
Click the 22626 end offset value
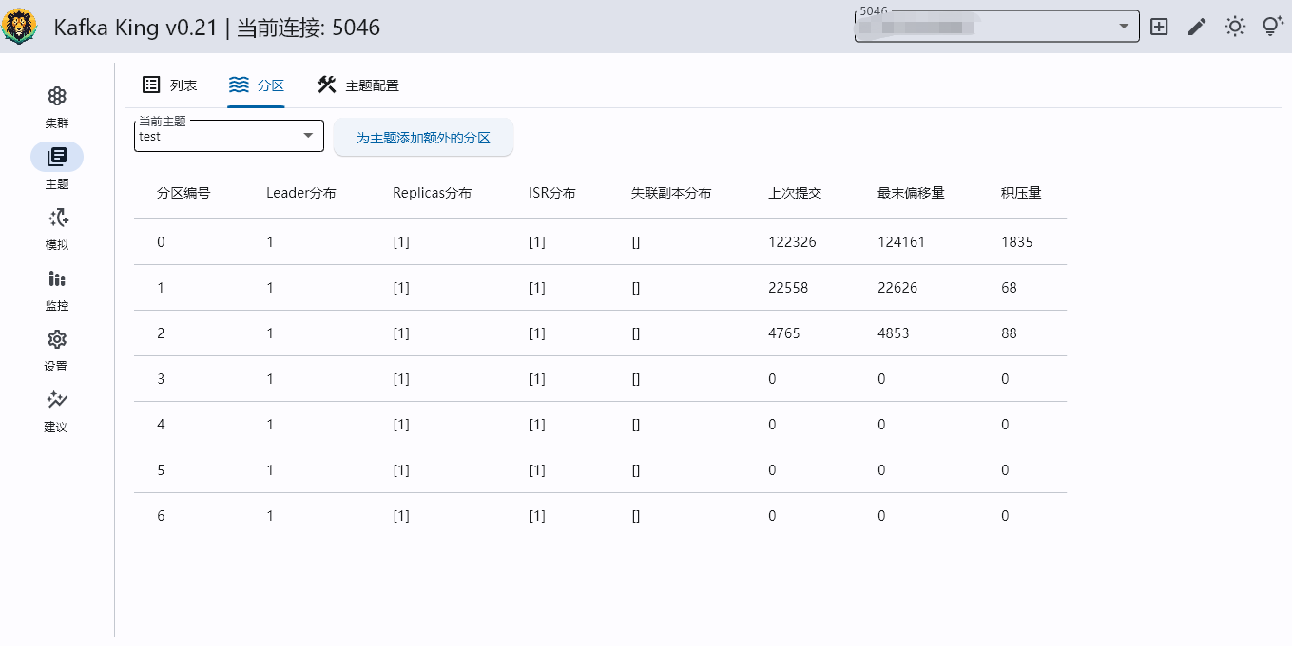point(897,288)
